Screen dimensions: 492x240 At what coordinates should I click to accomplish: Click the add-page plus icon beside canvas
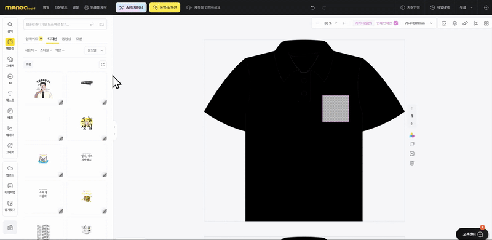point(412,154)
